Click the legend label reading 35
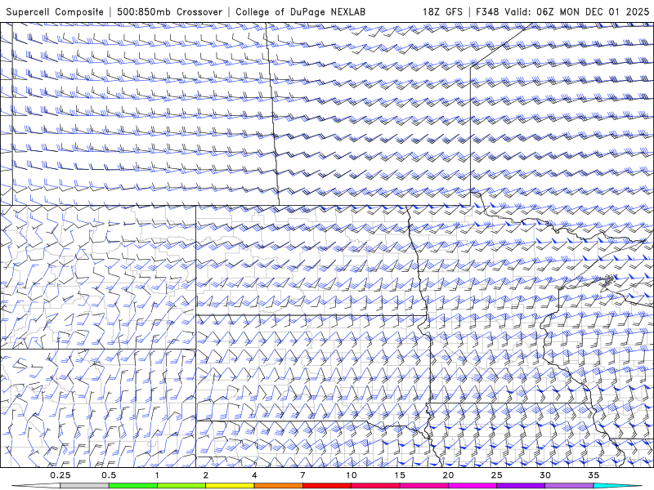The height and width of the screenshot is (490, 654). (x=594, y=475)
